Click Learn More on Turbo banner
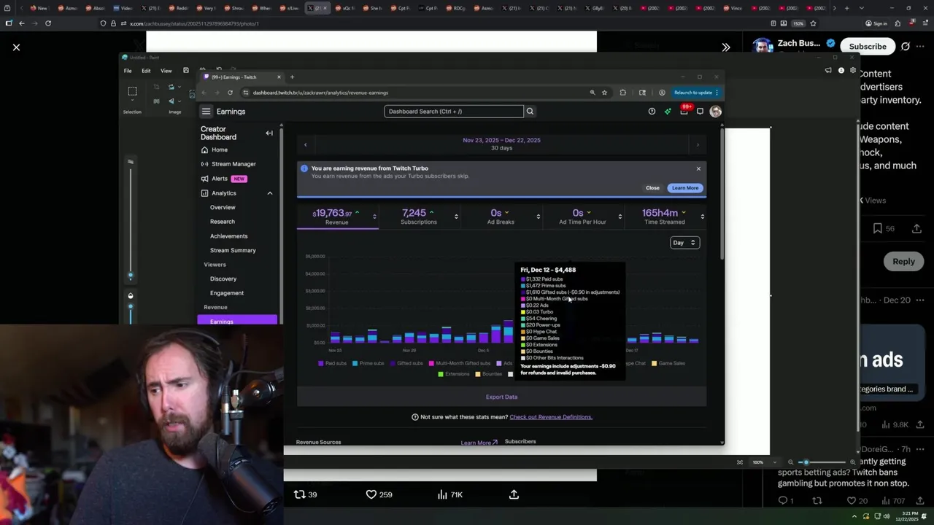 [685, 188]
